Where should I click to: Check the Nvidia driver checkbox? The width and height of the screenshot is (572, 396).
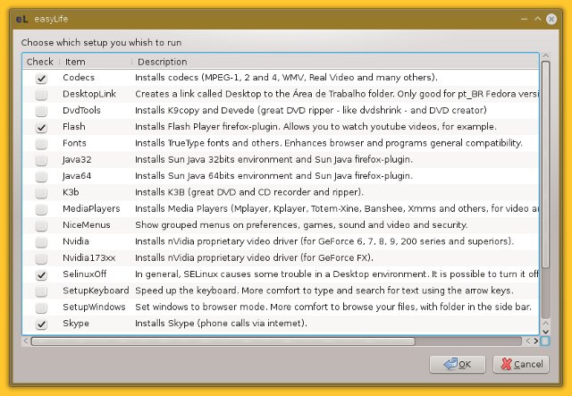(x=41, y=242)
